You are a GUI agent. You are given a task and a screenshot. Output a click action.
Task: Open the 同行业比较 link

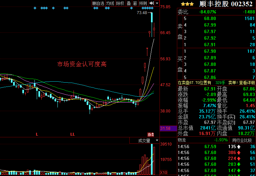pos(242,140)
